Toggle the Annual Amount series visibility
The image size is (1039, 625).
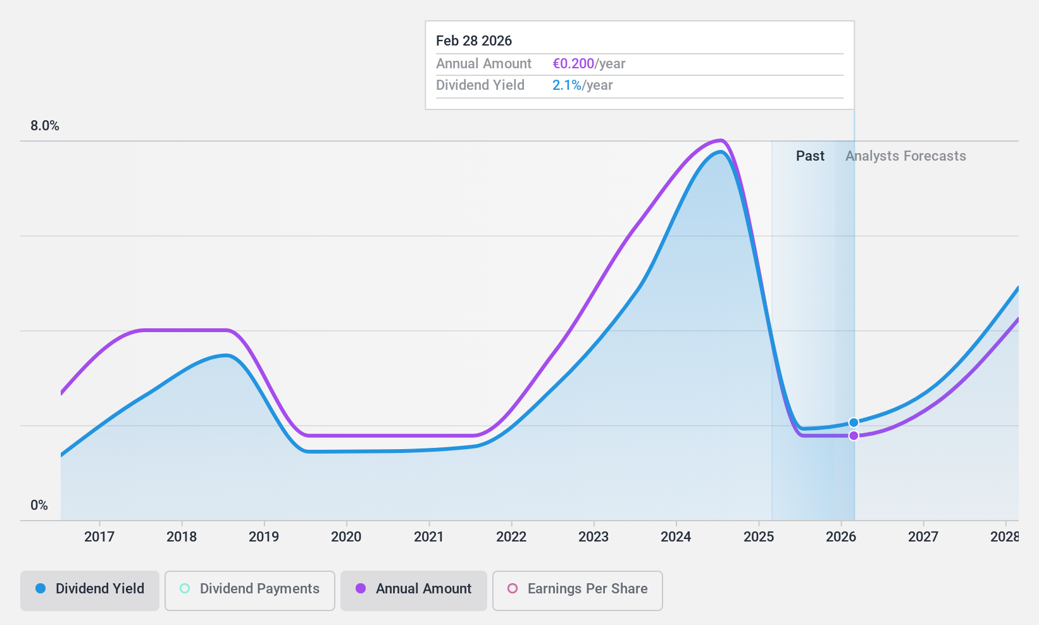[x=413, y=589]
